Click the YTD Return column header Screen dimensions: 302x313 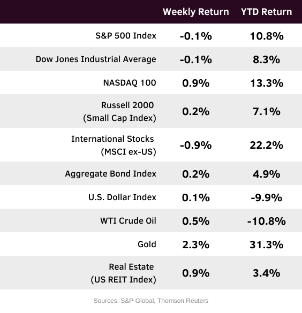(267, 12)
